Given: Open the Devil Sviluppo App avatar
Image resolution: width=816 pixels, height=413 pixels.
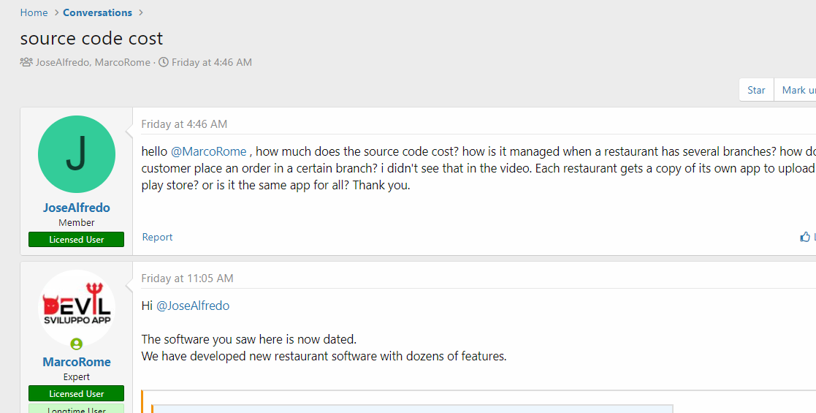Looking at the screenshot, I should click(77, 307).
